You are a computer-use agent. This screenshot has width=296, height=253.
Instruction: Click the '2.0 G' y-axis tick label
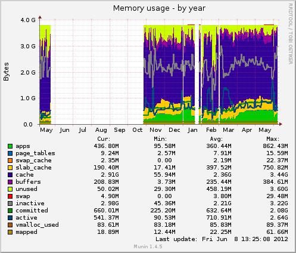coord(28,72)
